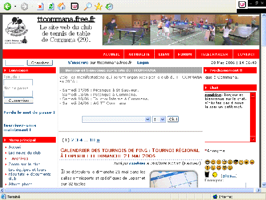Go to page 2 in pagination
266x200 pixels.
click(72, 140)
